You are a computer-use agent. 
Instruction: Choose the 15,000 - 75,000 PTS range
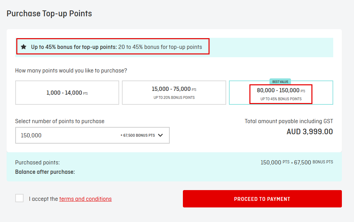(174, 93)
